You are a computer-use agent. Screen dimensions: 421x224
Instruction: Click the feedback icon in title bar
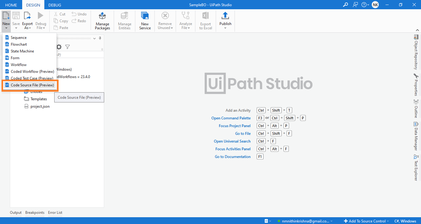[355, 5]
